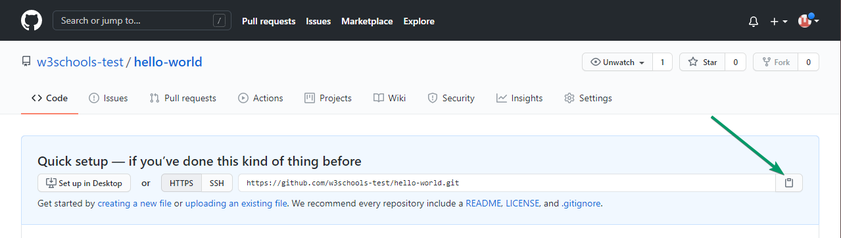Select the Code tab
Viewport: 841px width, 238px height.
coord(49,98)
